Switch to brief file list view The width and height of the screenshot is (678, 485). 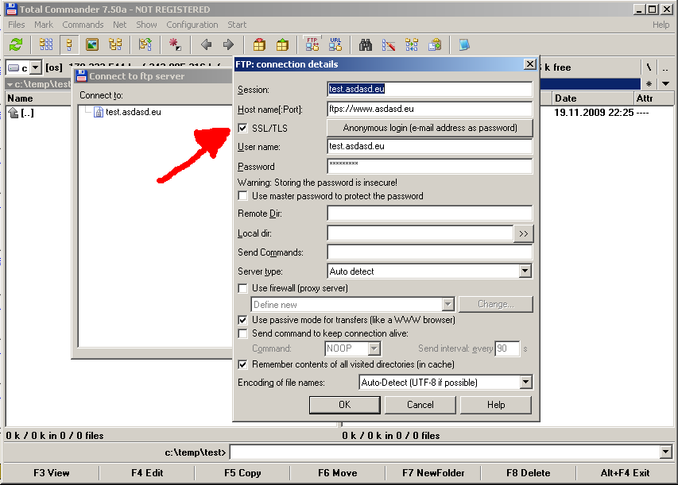(46, 44)
